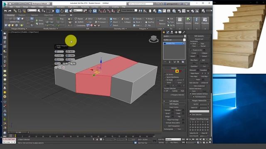Open the Utilities command panel tab
This screenshot has width=266, height=149.
click(x=184, y=32)
